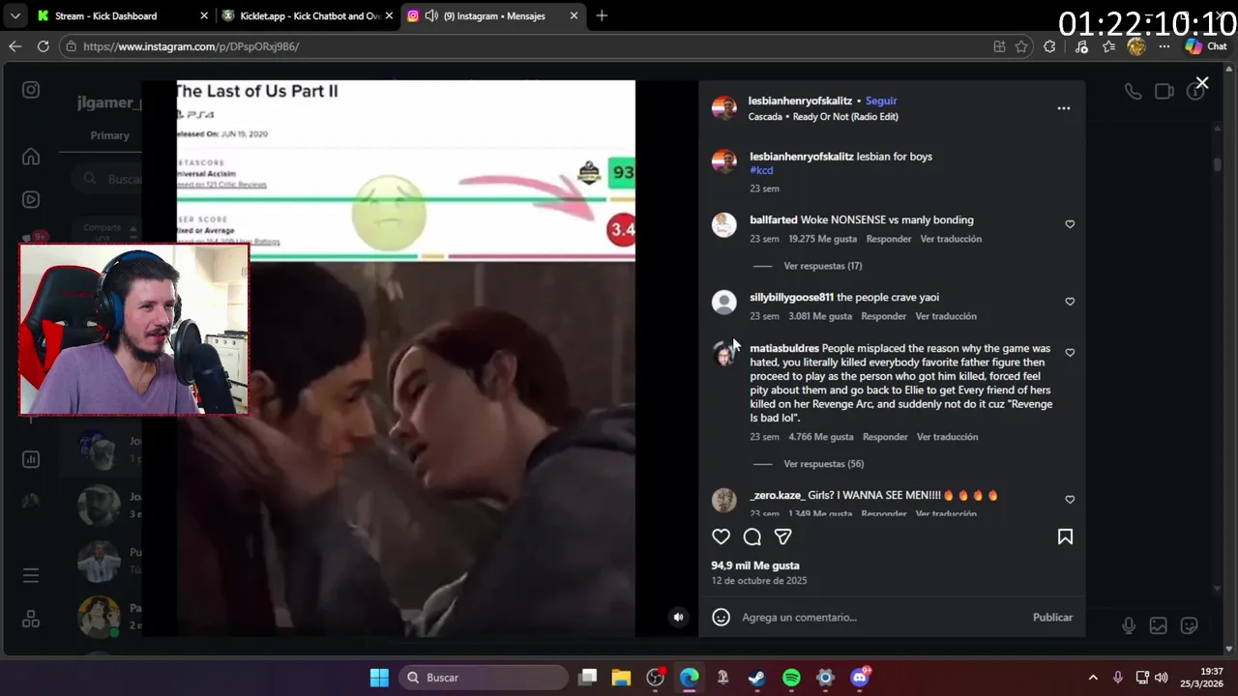Viewport: 1238px width, 696px height.
Task: Like ballfarted's comment
Action: coord(1070,224)
